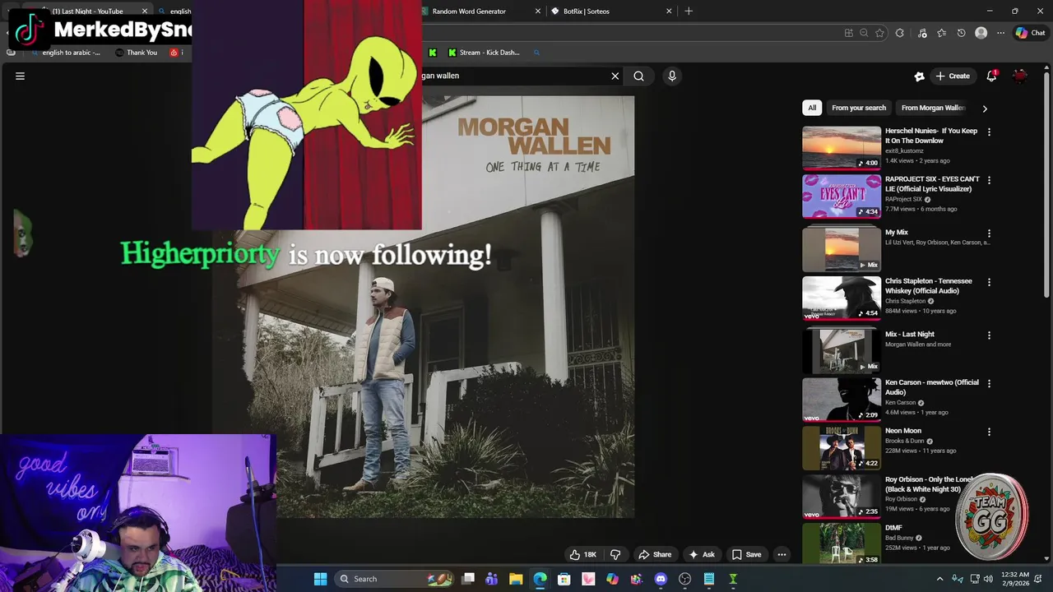Clear the YouTube search box text
The image size is (1053, 592).
(x=615, y=76)
